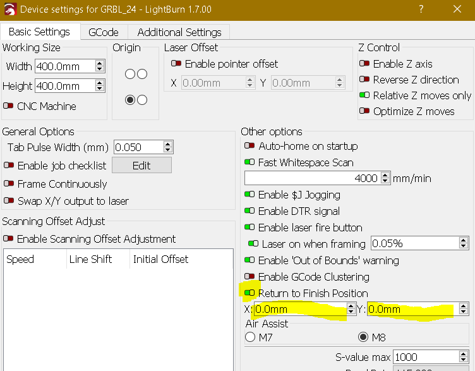475x371 pixels.
Task: Toggle the CNC Machine switch
Action: pos(8,106)
